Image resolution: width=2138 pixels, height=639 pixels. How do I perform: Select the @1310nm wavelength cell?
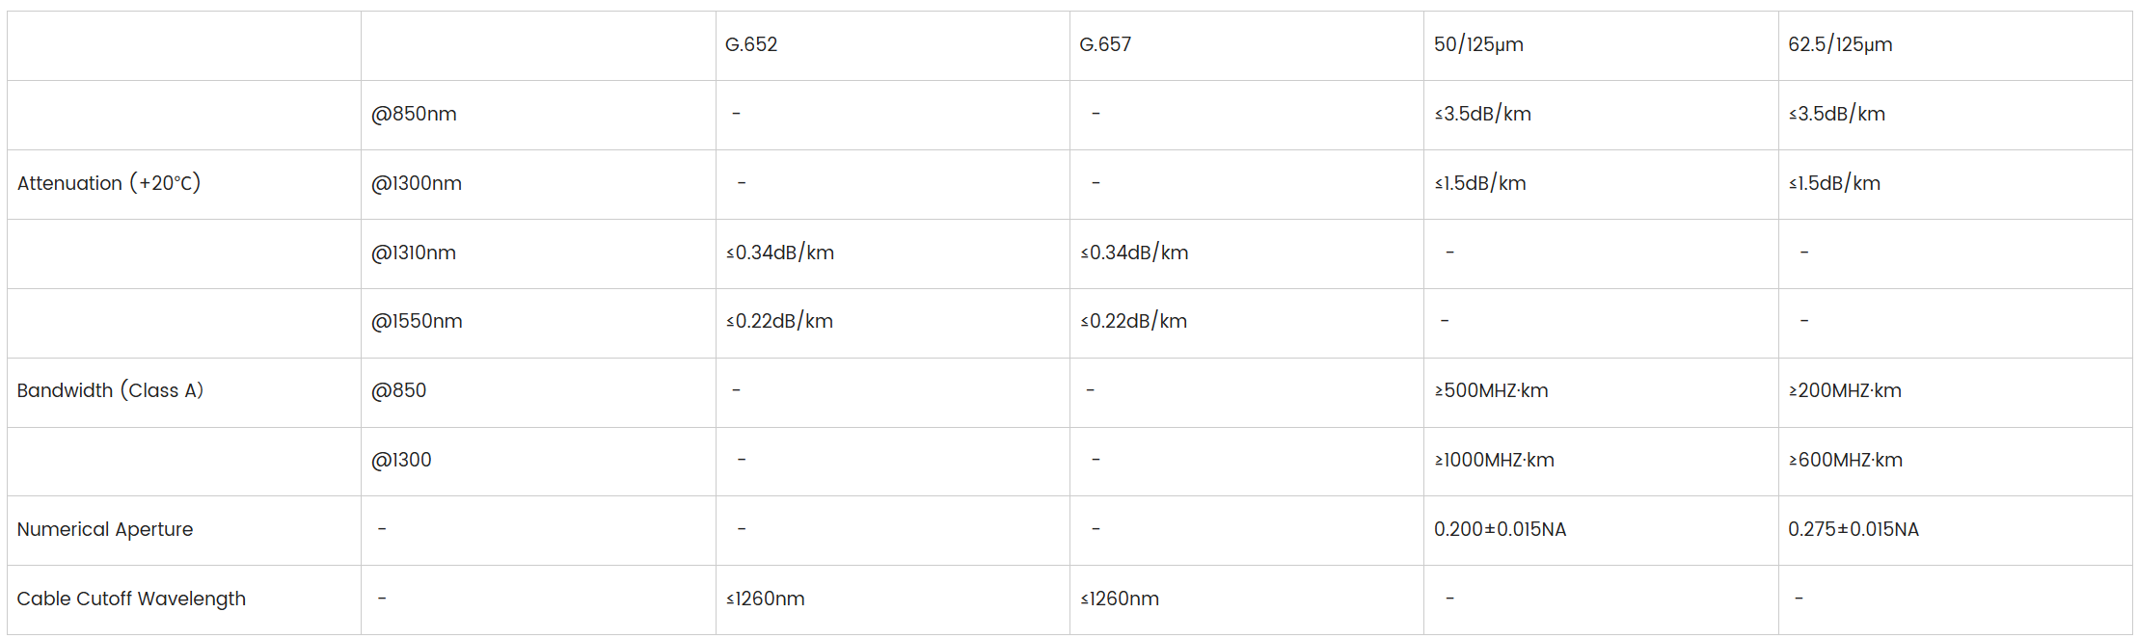[x=414, y=253]
